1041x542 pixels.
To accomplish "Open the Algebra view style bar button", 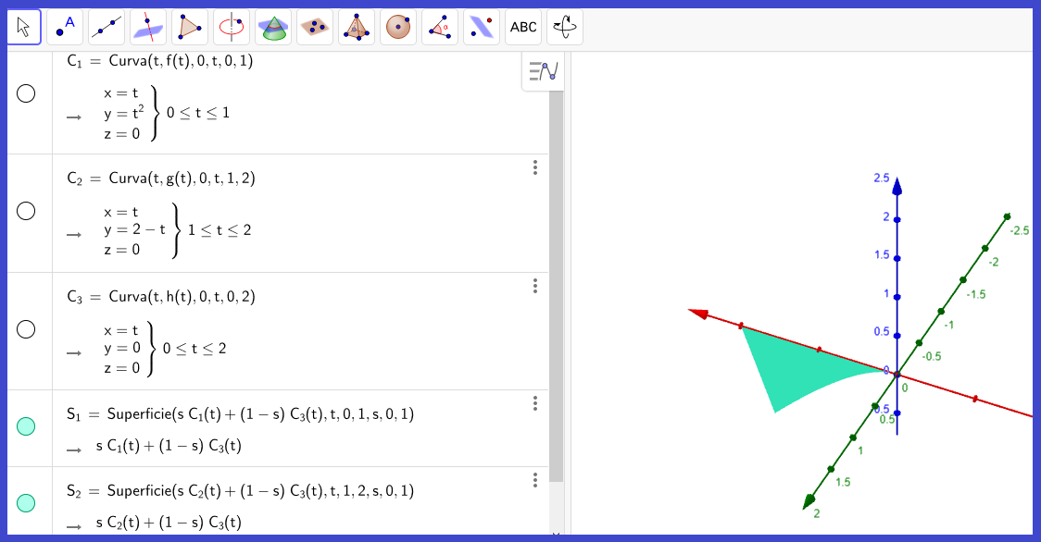I will [542, 71].
